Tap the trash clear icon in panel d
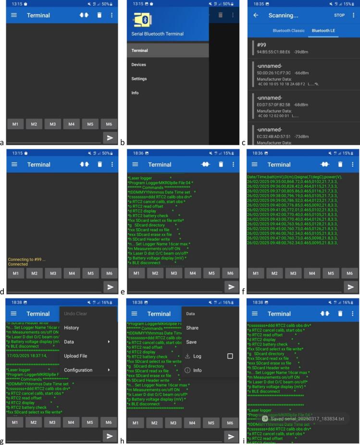This screenshot has width=360, height=445. [99, 164]
